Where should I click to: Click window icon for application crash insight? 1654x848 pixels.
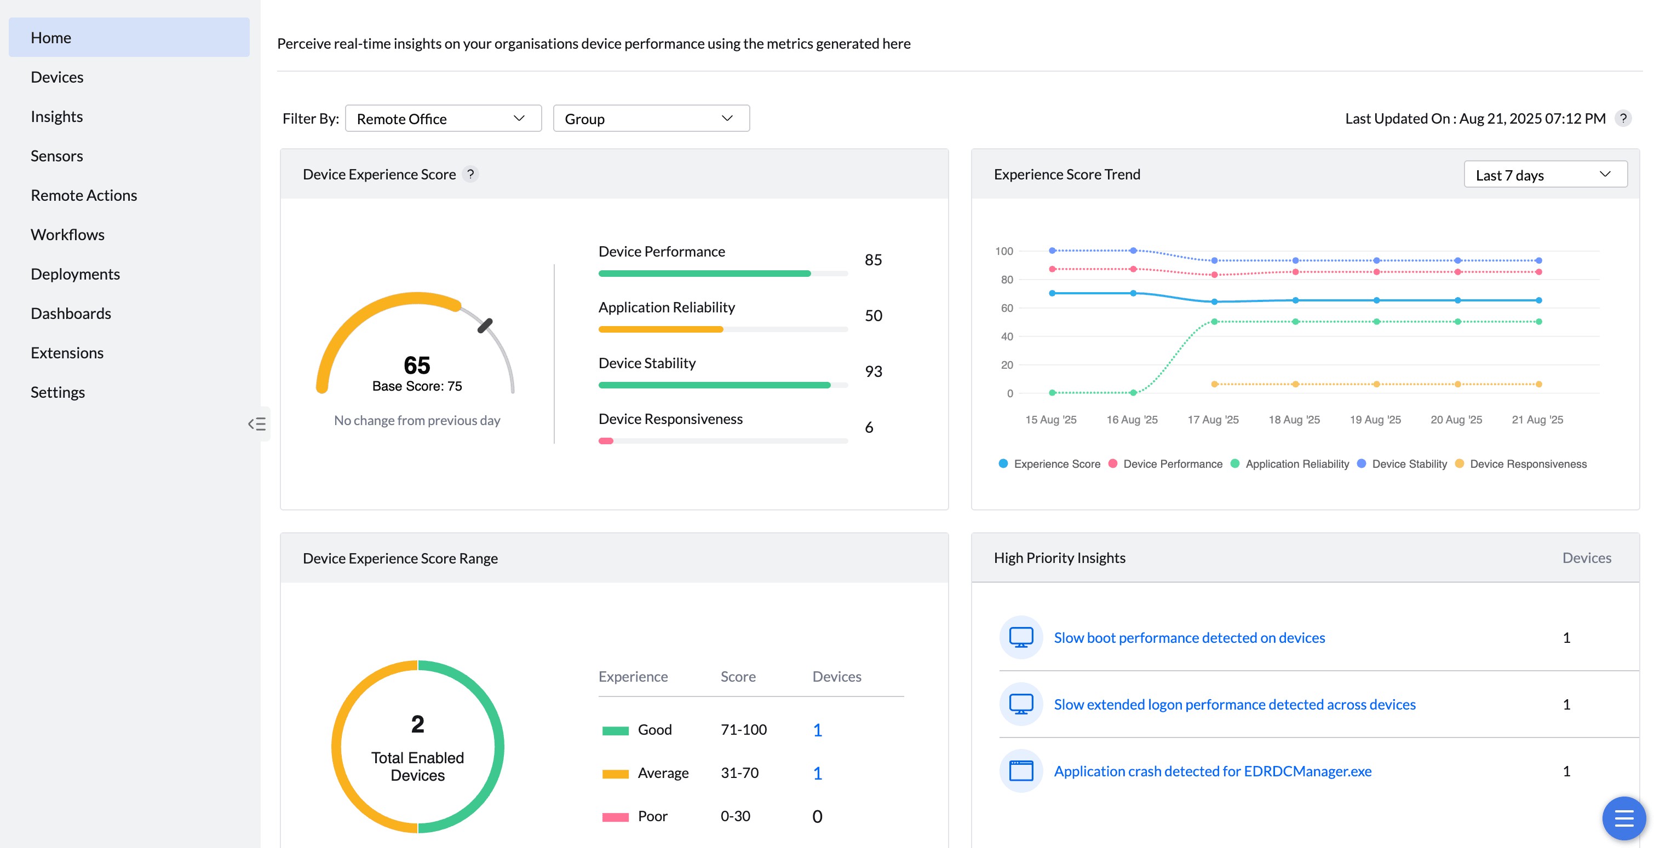tap(1020, 771)
